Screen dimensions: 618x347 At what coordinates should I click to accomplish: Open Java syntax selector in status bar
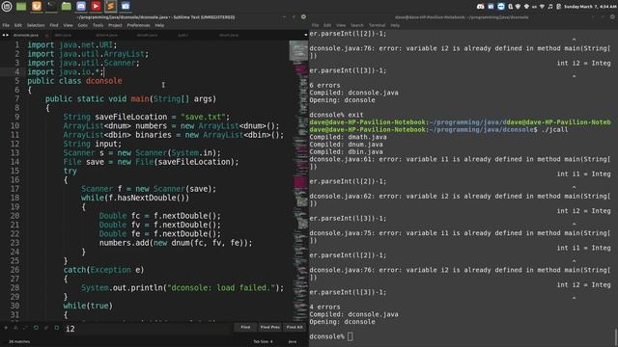292,341
